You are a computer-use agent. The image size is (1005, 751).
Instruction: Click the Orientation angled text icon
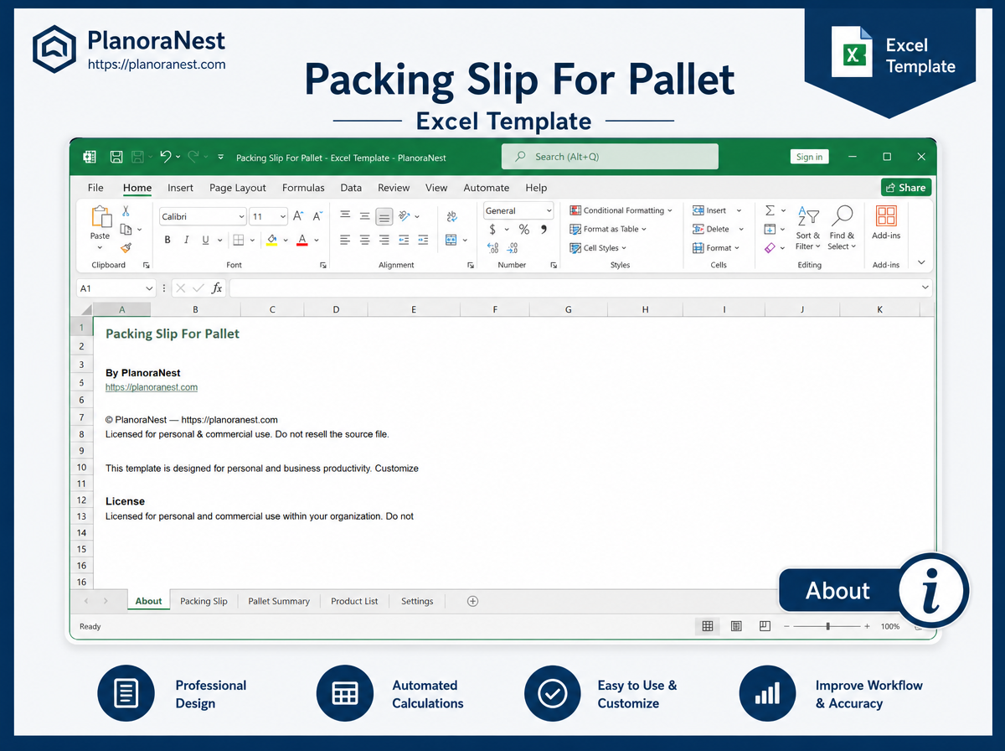pos(405,216)
